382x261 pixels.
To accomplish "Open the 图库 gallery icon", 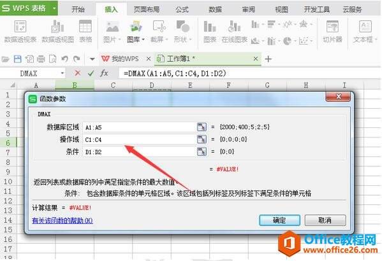I will pos(136,27).
